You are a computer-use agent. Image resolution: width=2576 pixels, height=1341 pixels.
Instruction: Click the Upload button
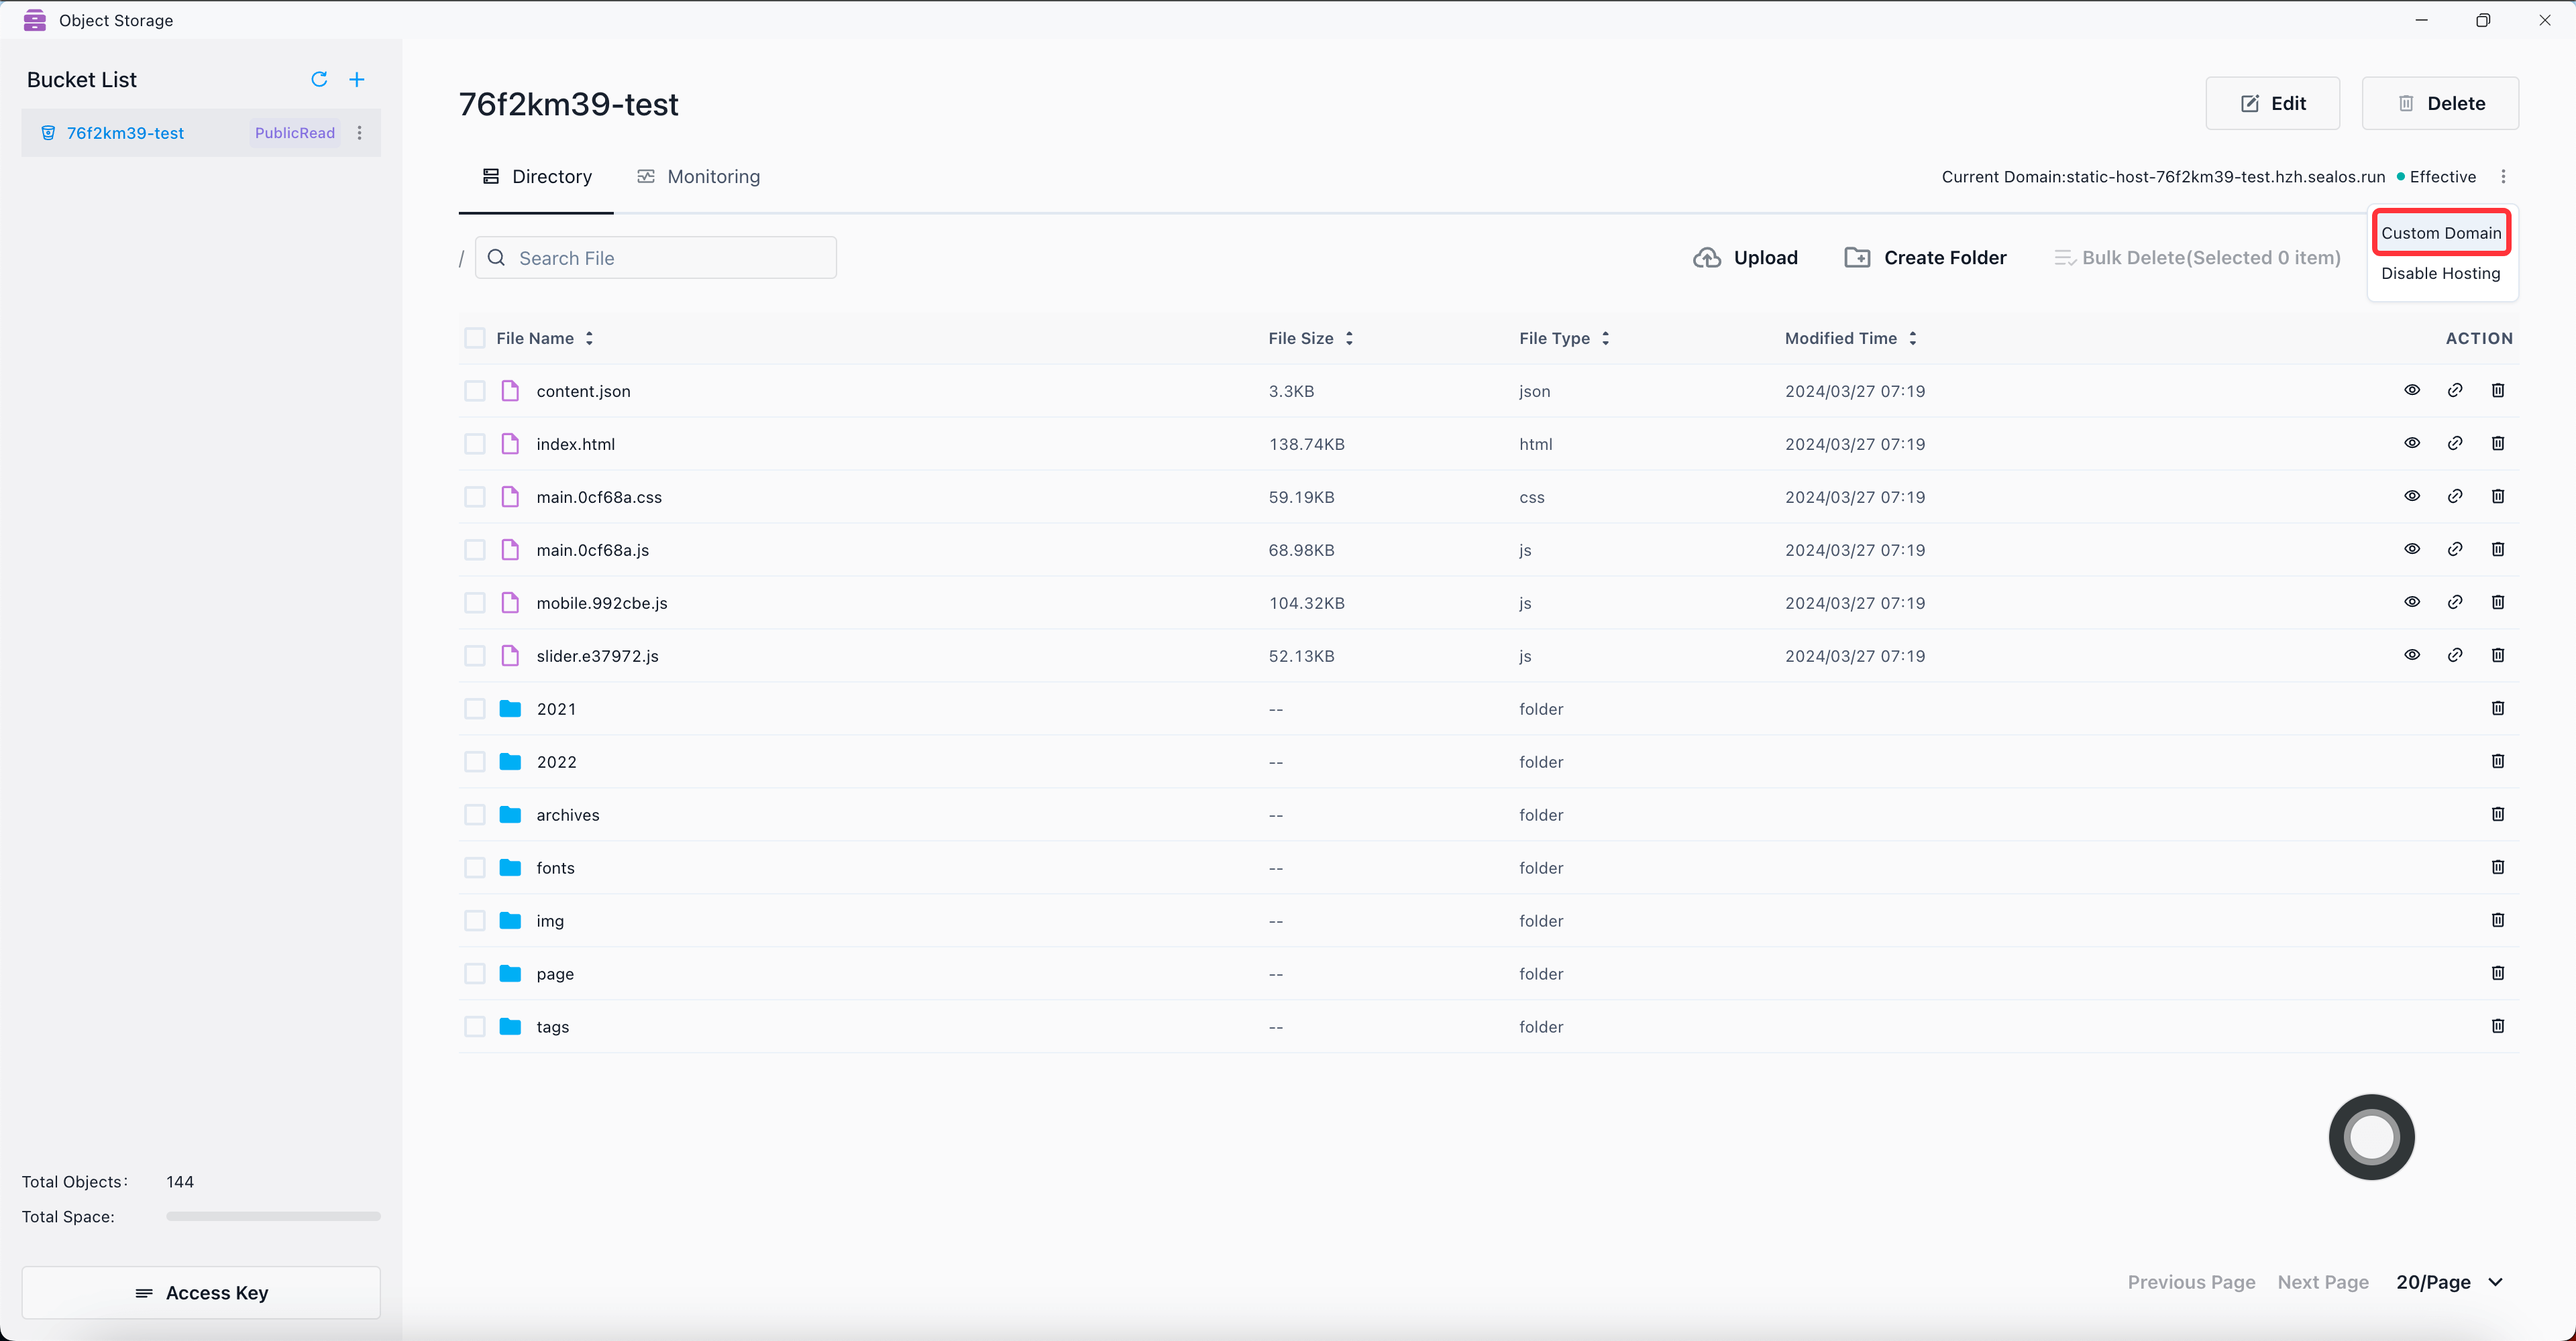click(x=1746, y=258)
